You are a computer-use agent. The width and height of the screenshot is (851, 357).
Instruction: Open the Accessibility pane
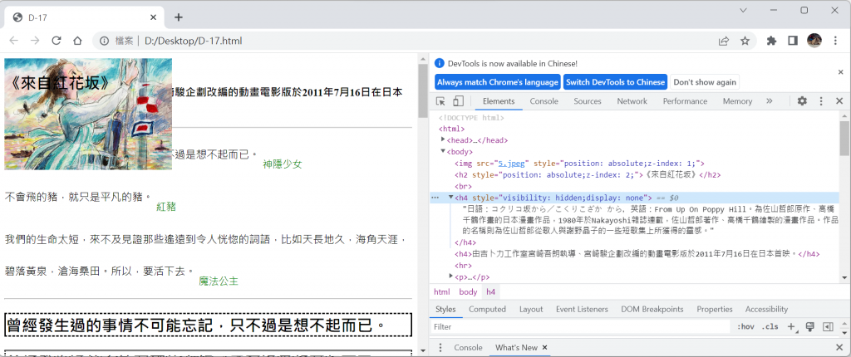(x=766, y=309)
